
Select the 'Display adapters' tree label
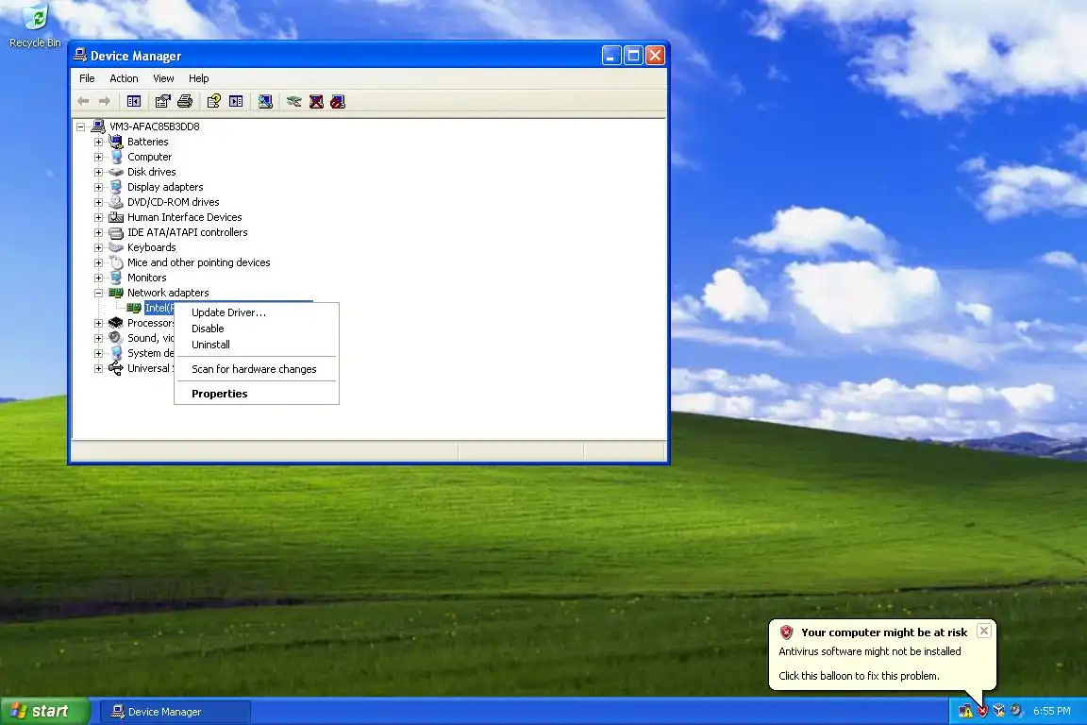[x=165, y=187]
